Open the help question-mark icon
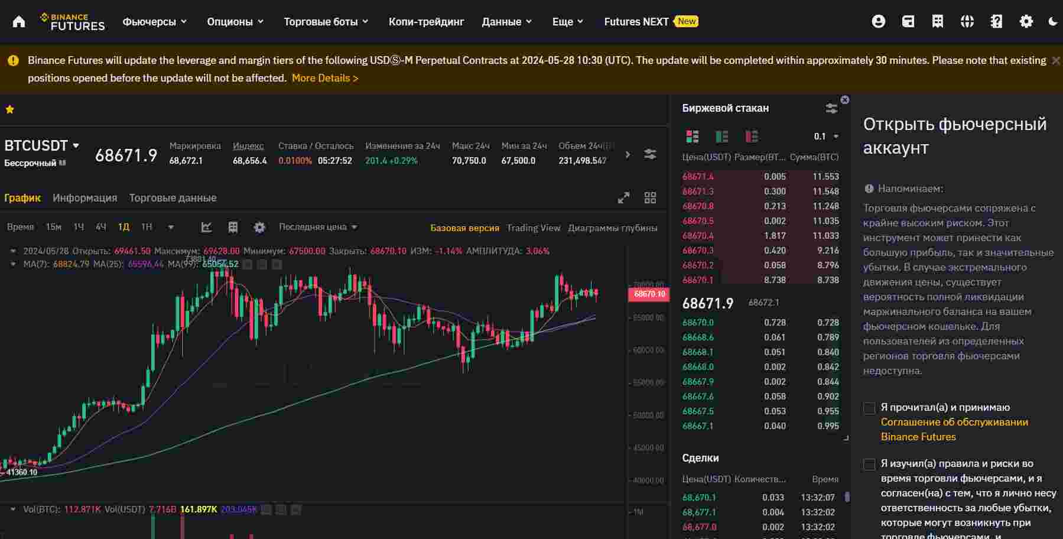The height and width of the screenshot is (539, 1063). point(997,22)
